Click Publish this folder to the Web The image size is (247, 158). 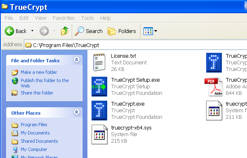[x=45, y=83]
